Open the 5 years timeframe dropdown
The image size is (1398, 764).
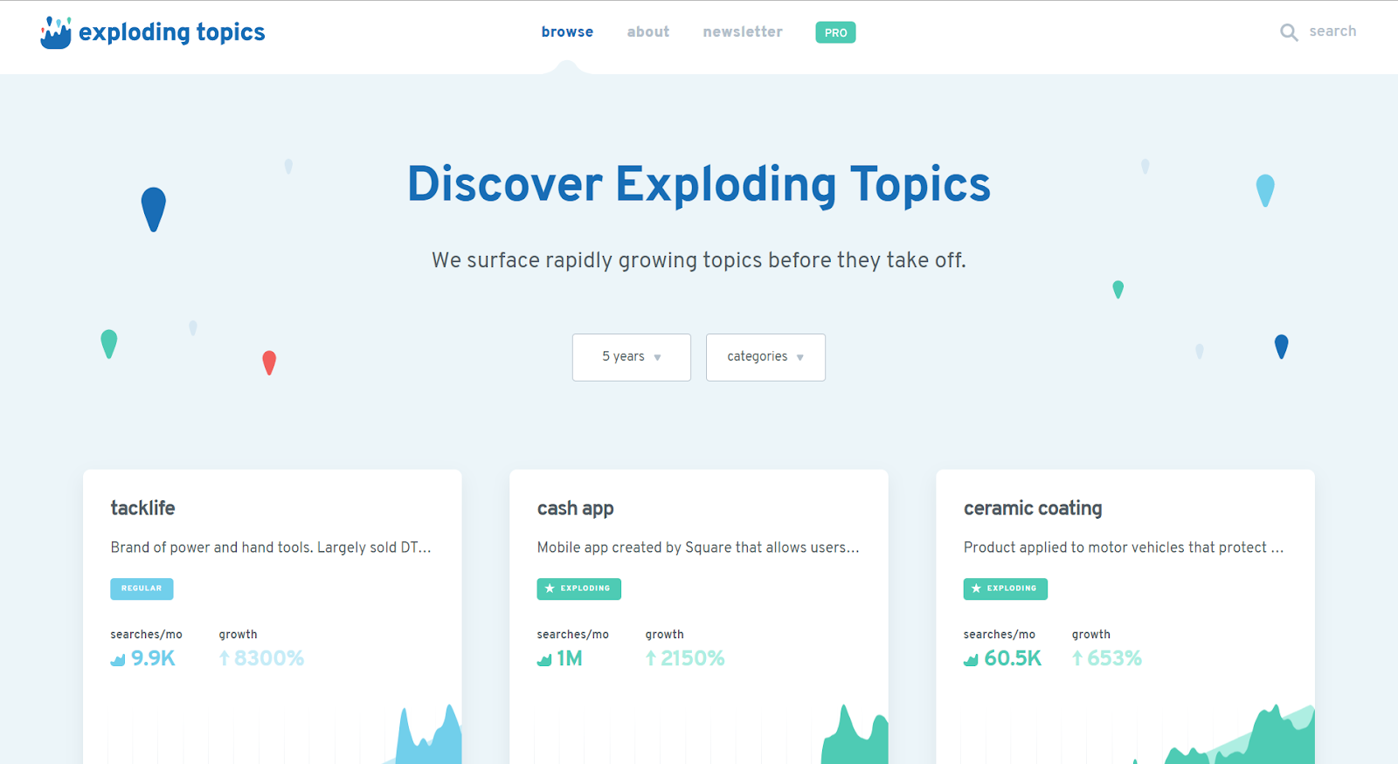[632, 357]
